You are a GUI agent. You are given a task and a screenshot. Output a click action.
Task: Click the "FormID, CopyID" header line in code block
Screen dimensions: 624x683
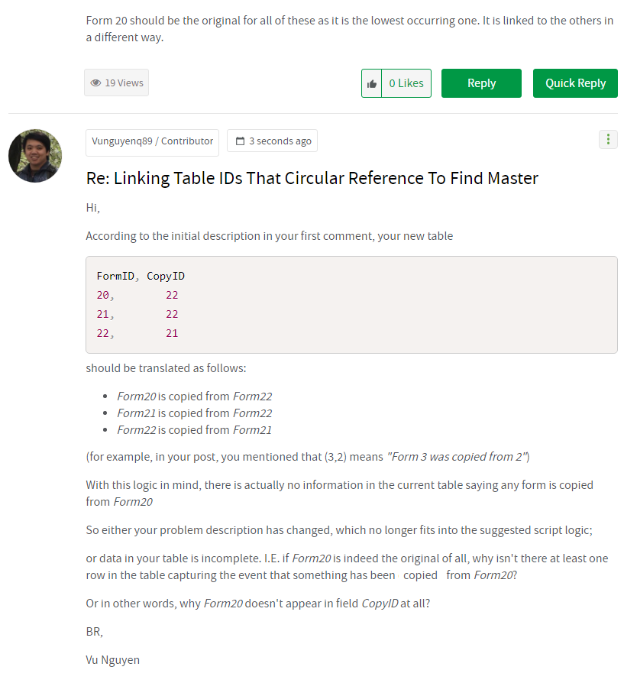141,276
